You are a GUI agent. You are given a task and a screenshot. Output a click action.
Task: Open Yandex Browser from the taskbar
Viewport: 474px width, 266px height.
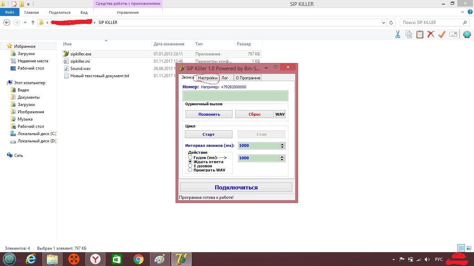coord(95,259)
